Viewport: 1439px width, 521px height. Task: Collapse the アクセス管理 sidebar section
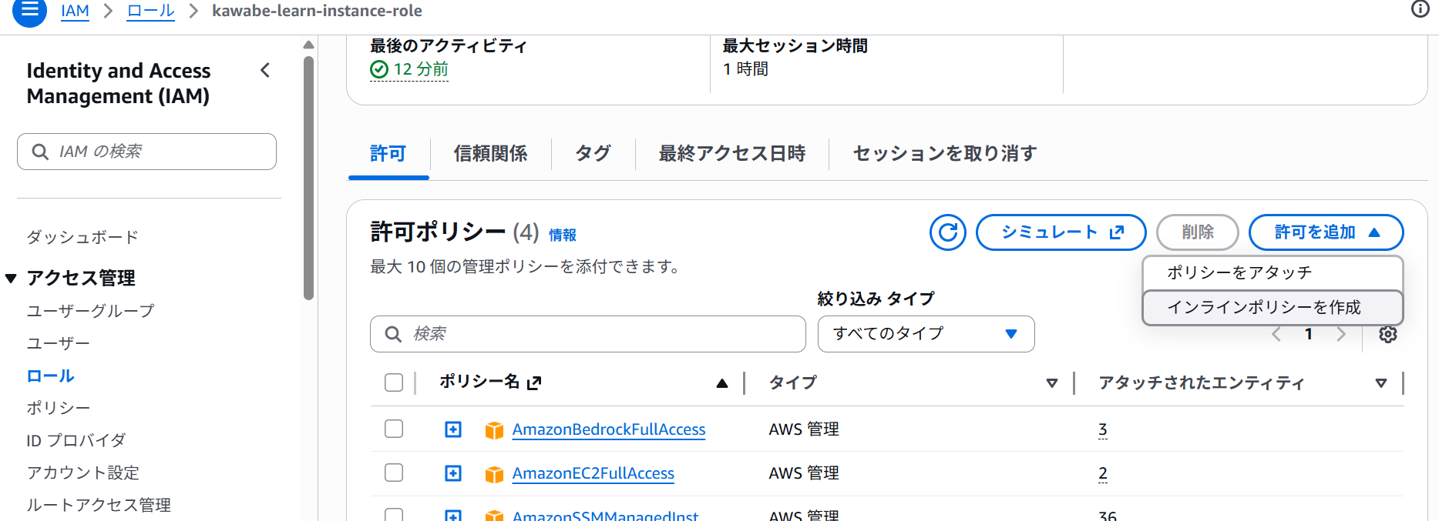[x=11, y=278]
